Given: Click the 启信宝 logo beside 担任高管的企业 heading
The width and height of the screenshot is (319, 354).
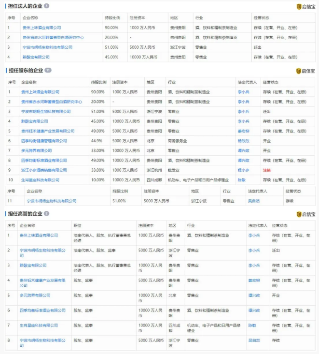Looking at the screenshot, I should tap(306, 214).
